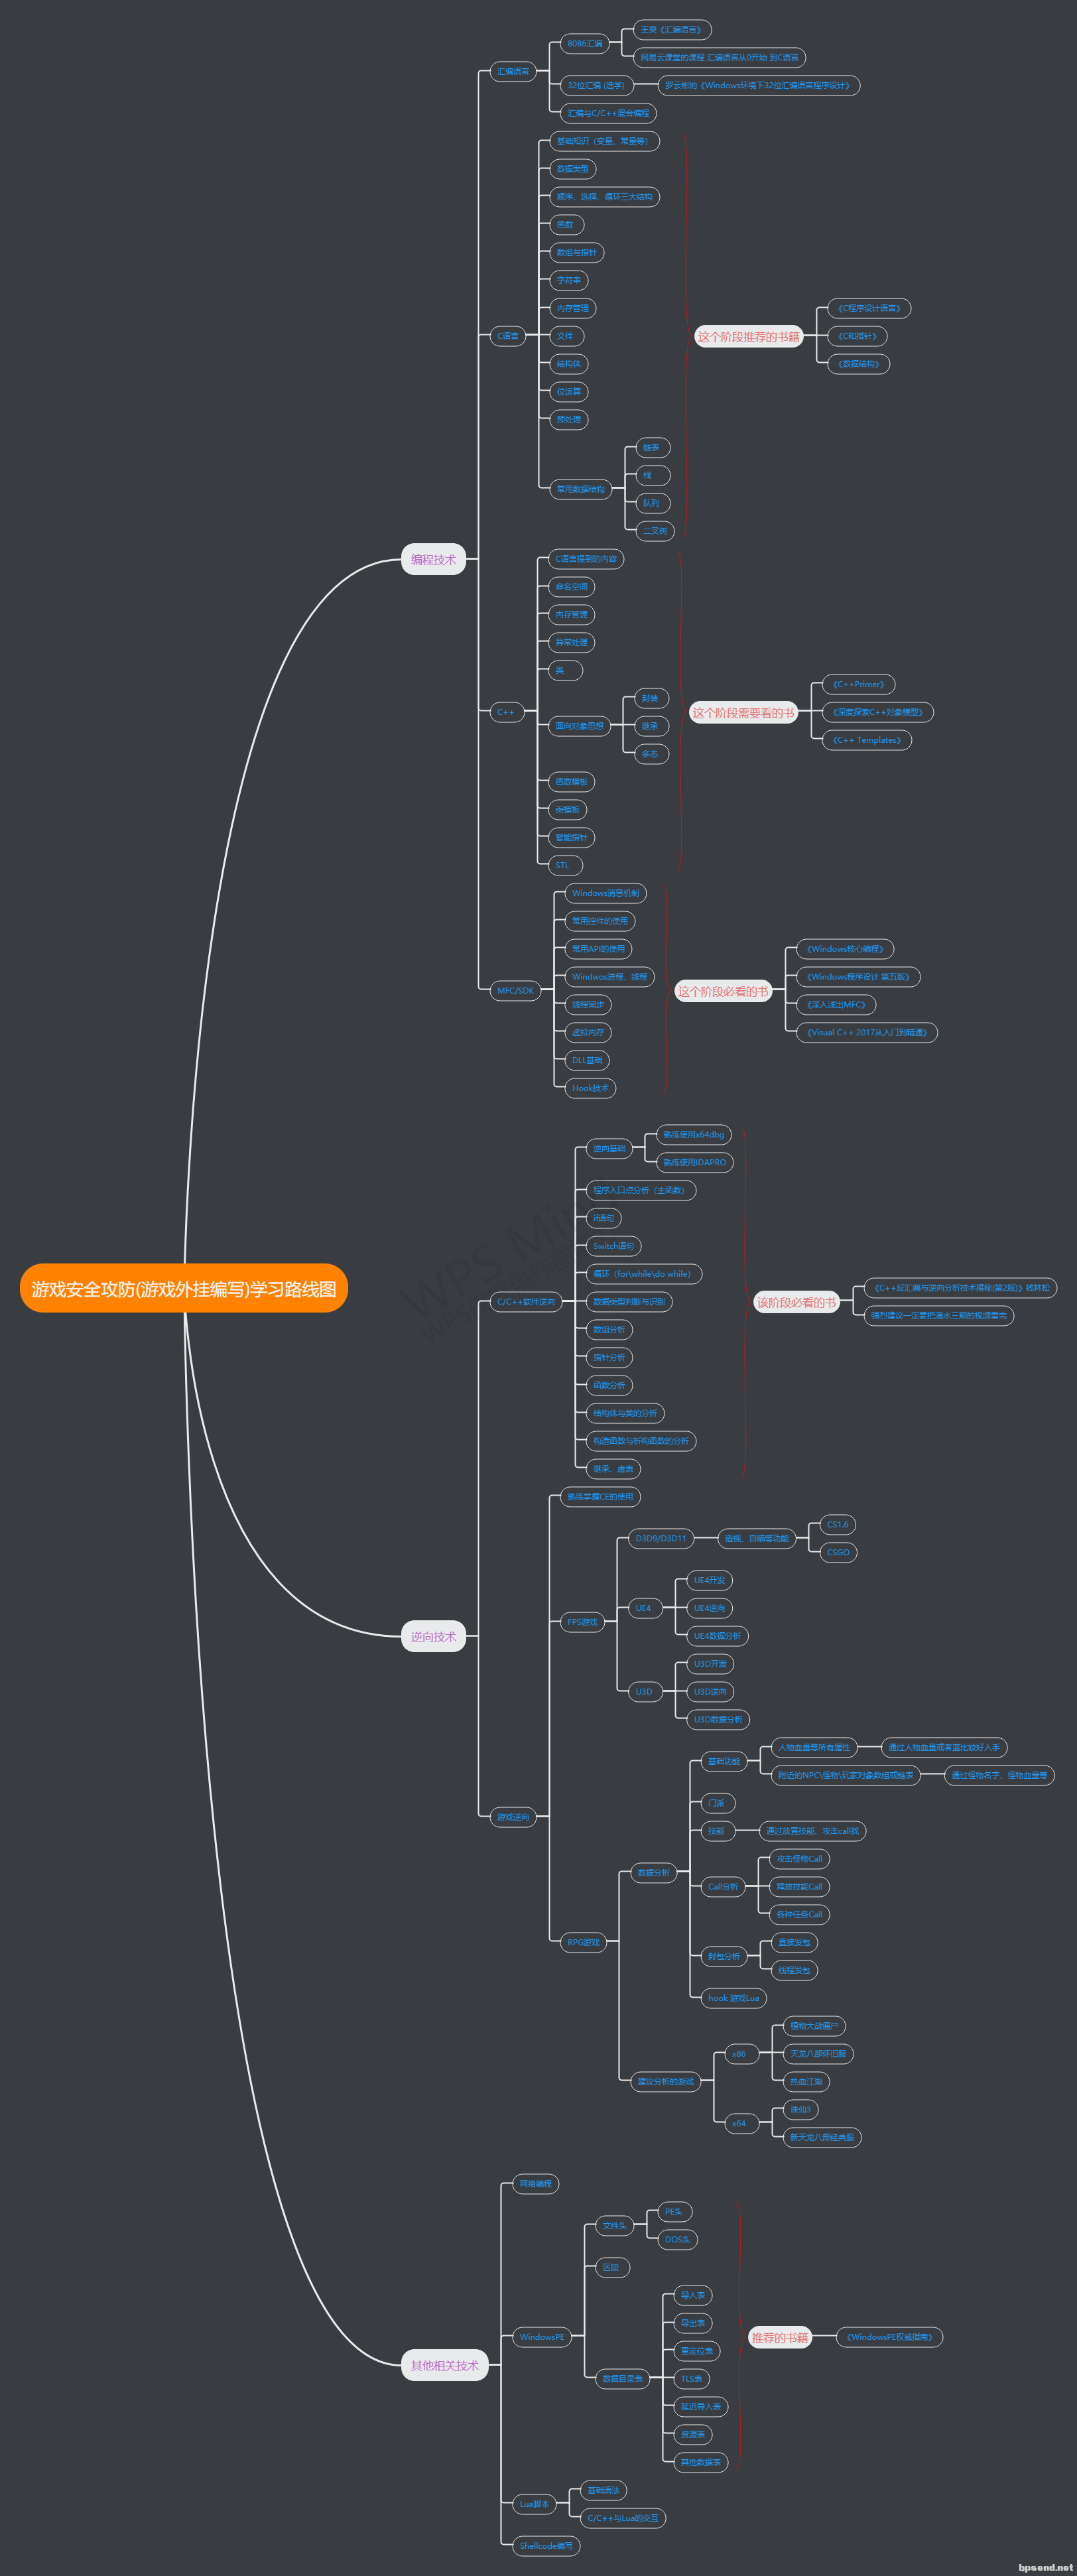Select the C语言 node
The width and height of the screenshot is (1077, 2576).
click(508, 336)
